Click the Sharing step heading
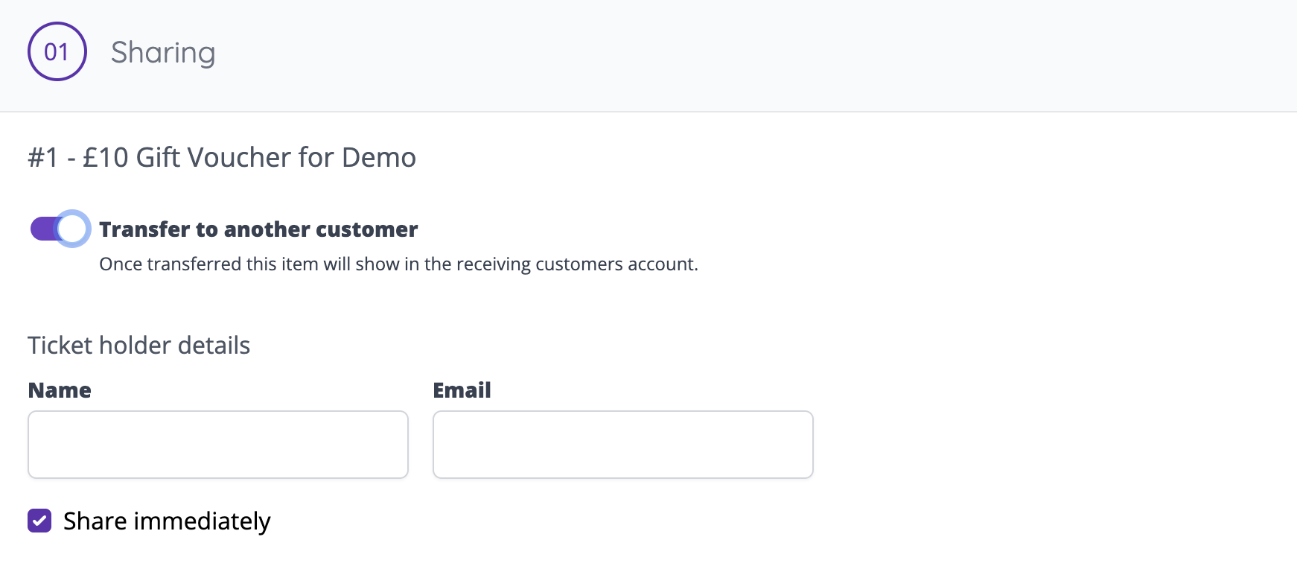 163,52
